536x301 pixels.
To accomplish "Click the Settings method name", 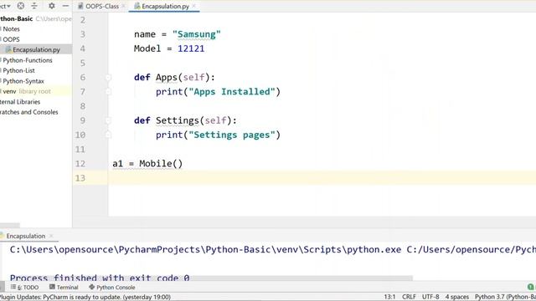I will pos(178,120).
